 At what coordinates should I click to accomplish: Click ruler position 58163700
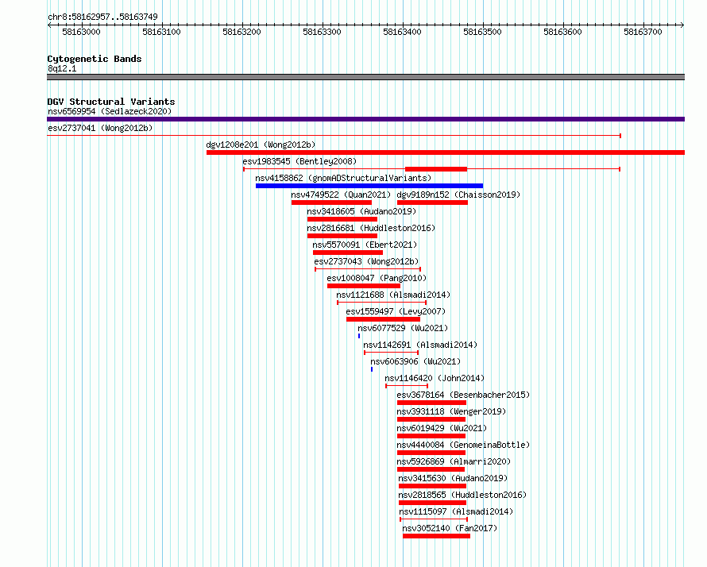(643, 32)
